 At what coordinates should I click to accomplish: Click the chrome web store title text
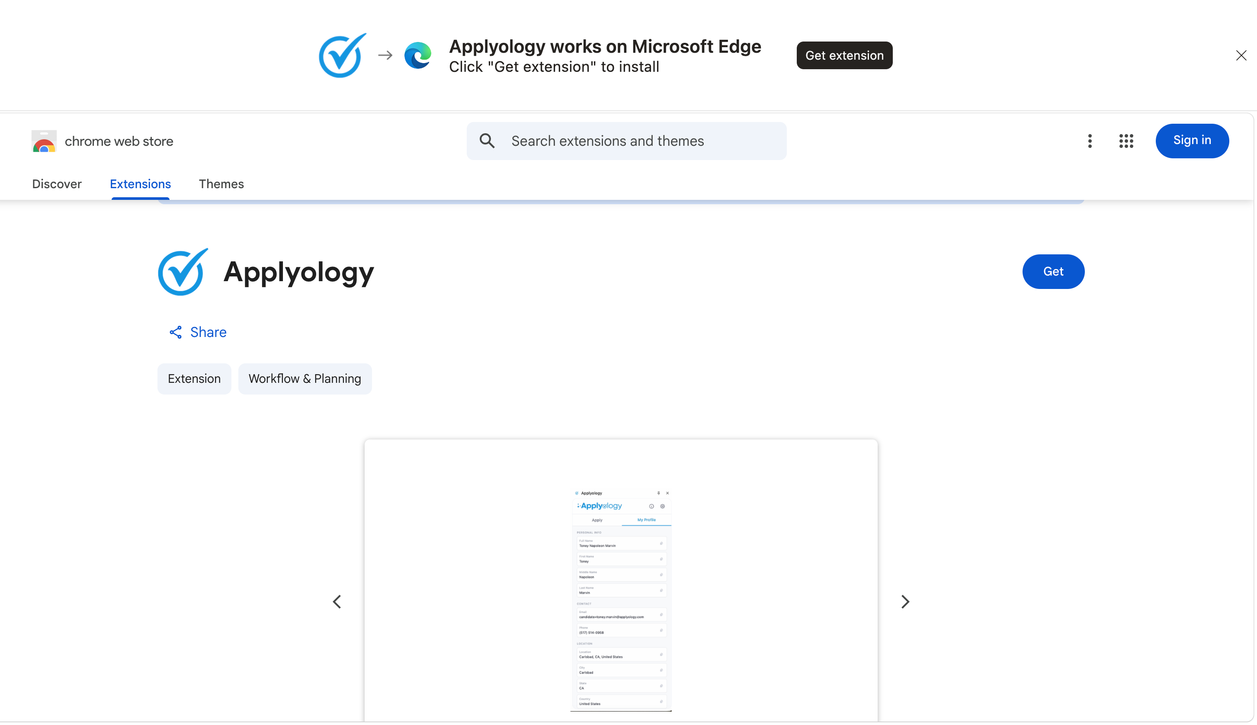[119, 141]
